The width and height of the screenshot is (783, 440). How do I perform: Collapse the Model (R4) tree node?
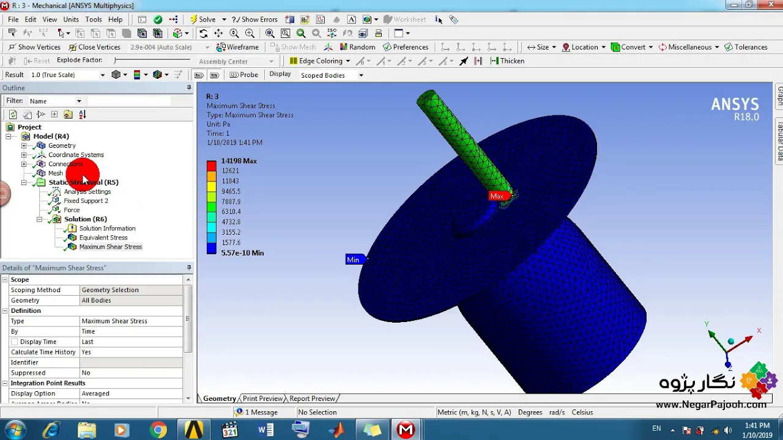click(x=9, y=136)
